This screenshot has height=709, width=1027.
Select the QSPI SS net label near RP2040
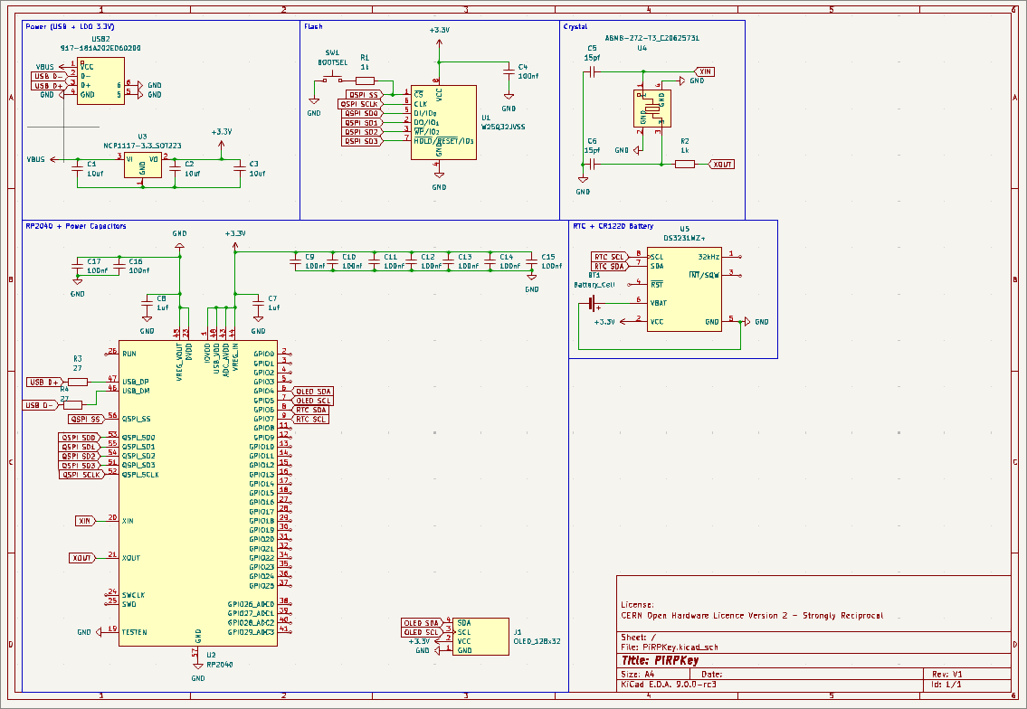point(85,417)
